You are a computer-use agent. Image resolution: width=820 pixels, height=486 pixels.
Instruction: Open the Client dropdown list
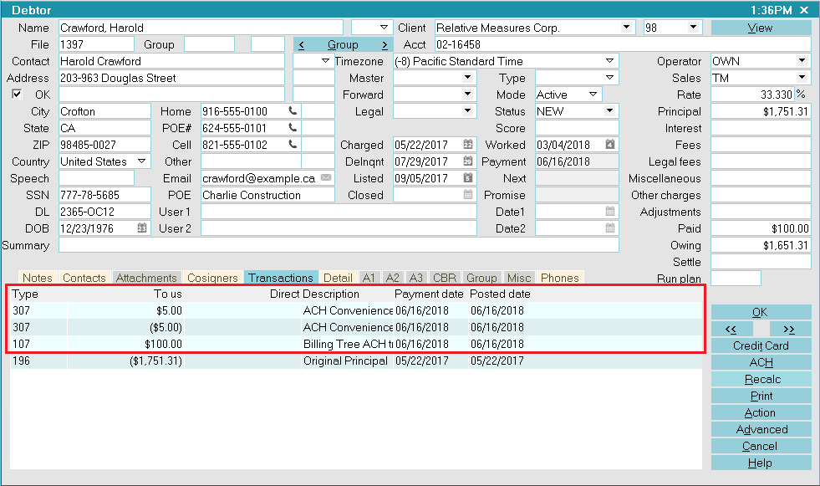(626, 28)
